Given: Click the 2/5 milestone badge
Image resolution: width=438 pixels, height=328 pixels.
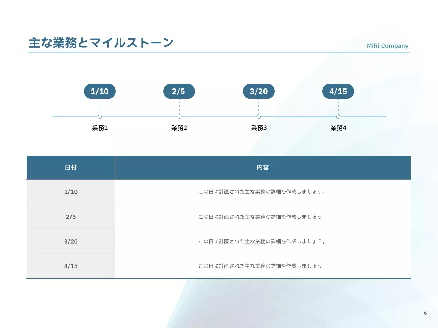Looking at the screenshot, I should click(179, 91).
